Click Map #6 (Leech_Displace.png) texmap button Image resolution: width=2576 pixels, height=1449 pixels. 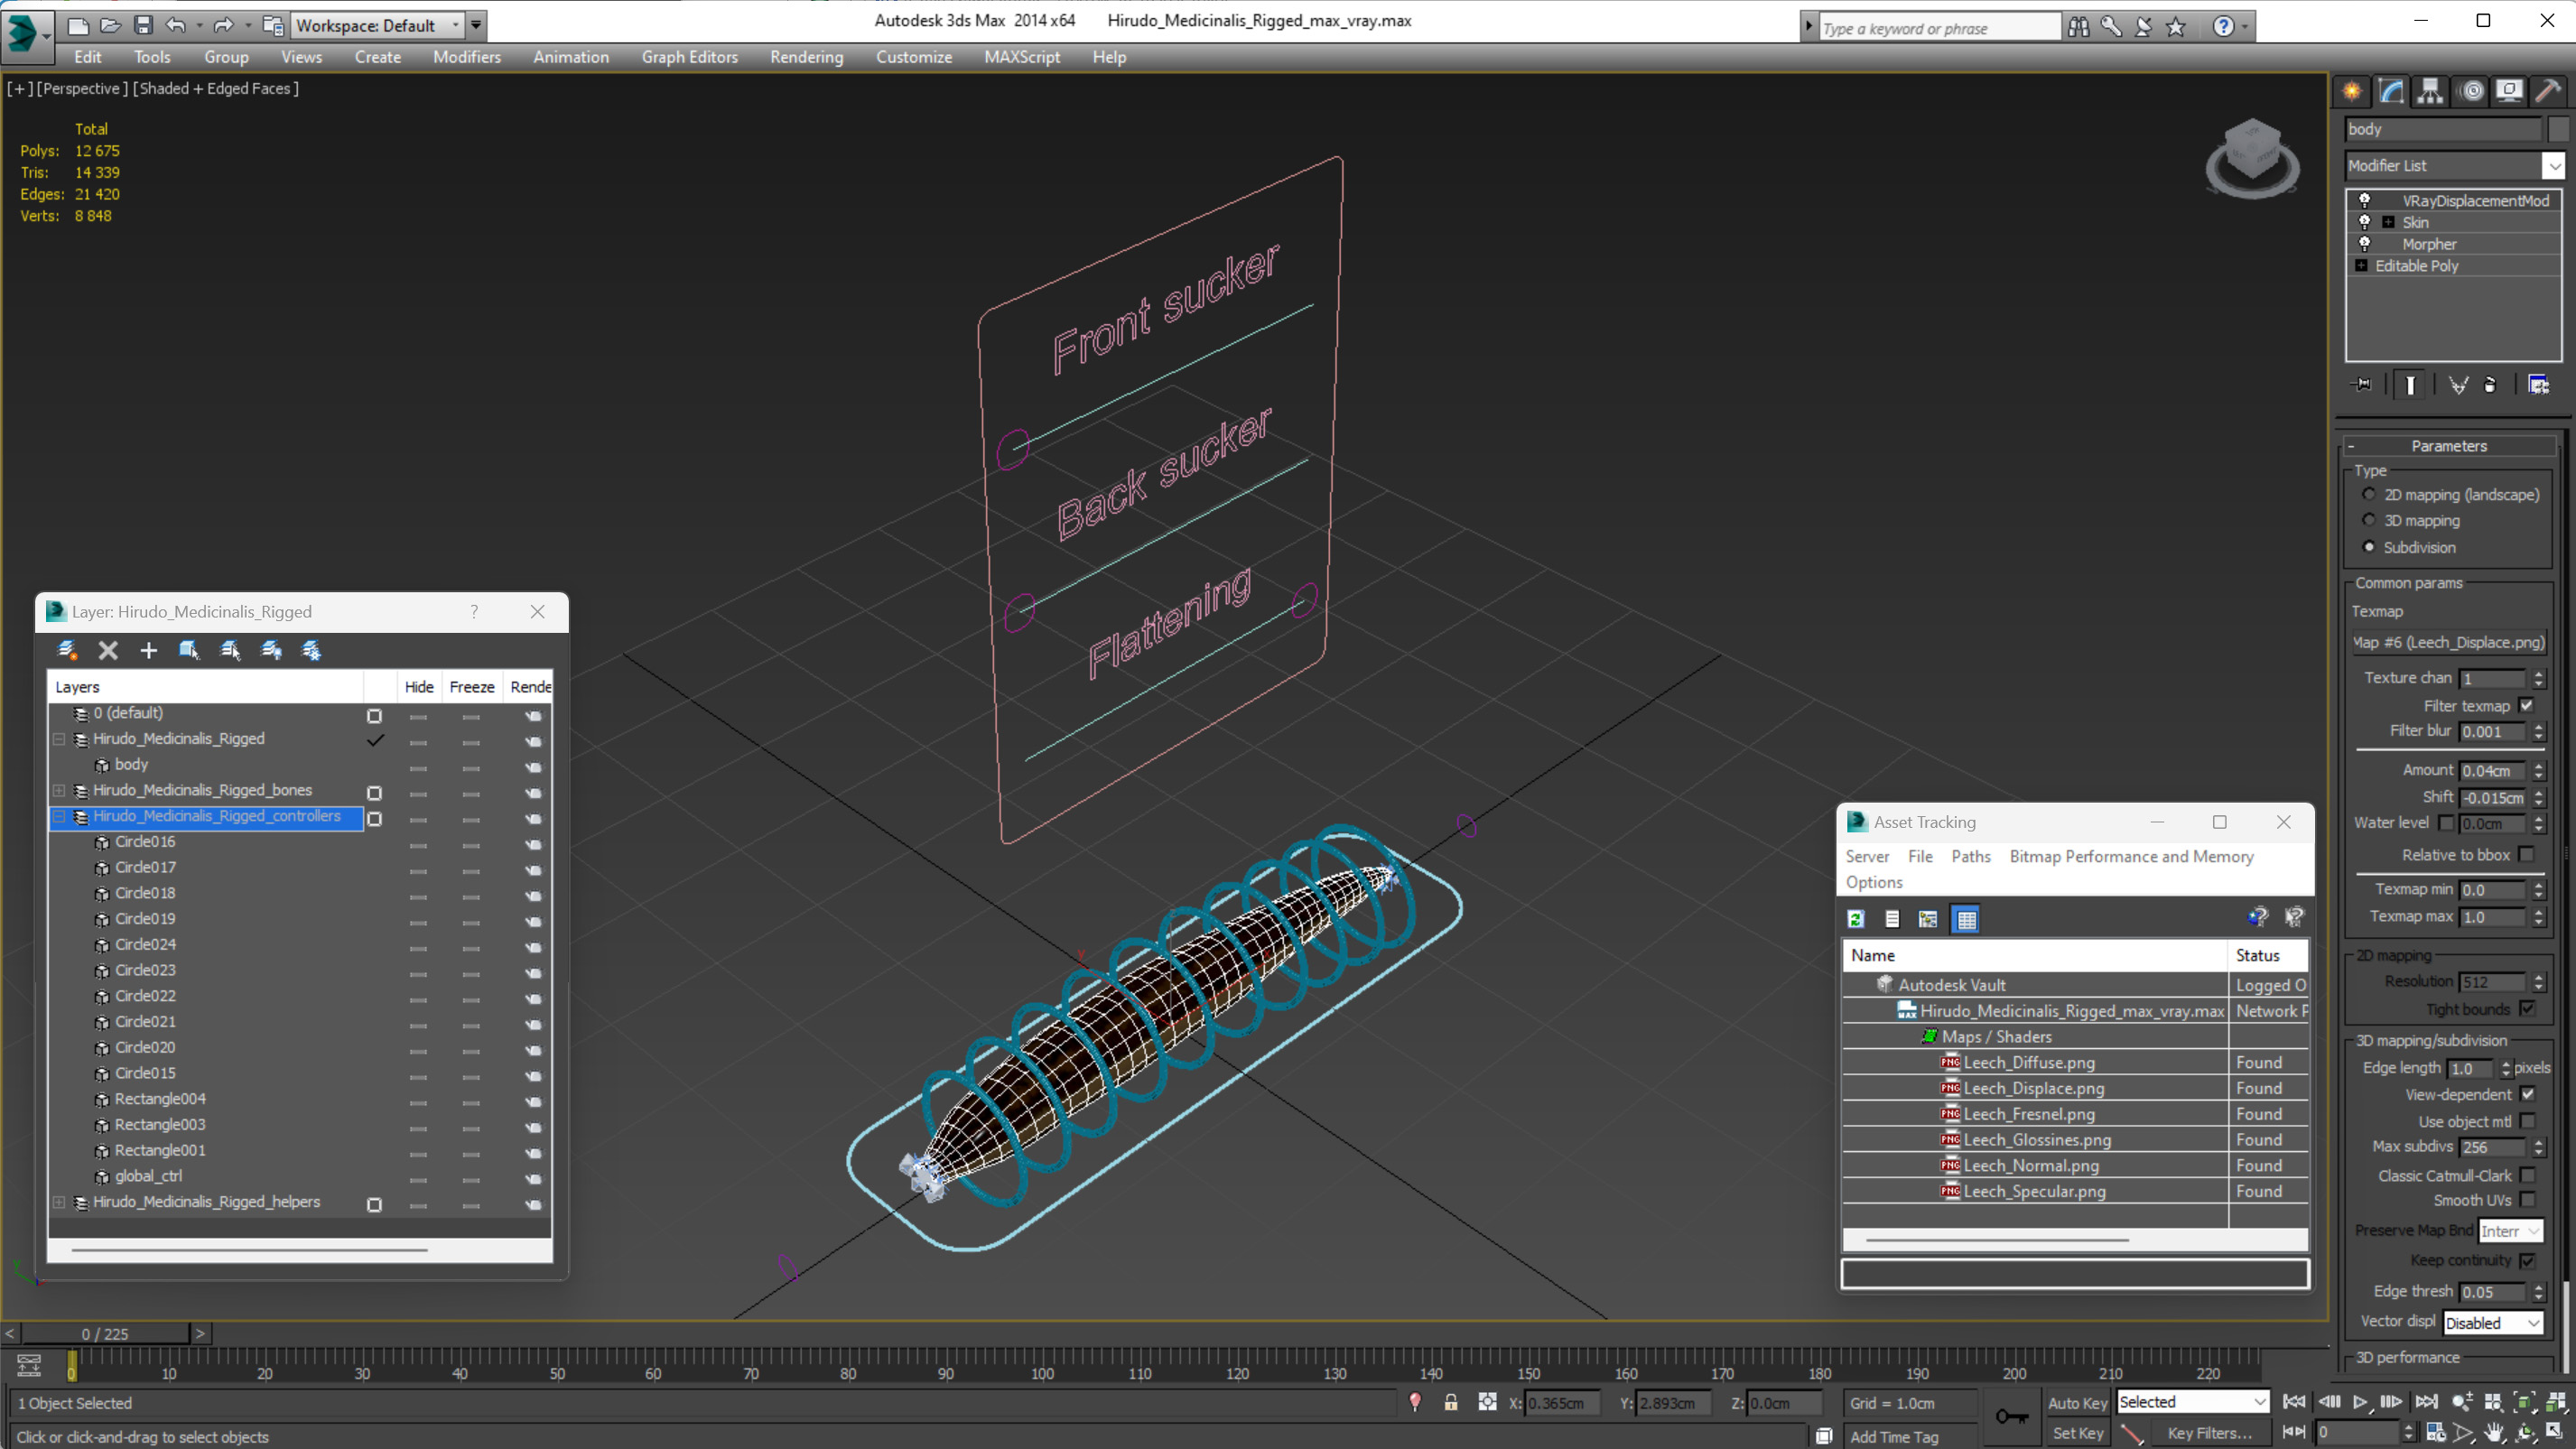tap(2448, 642)
